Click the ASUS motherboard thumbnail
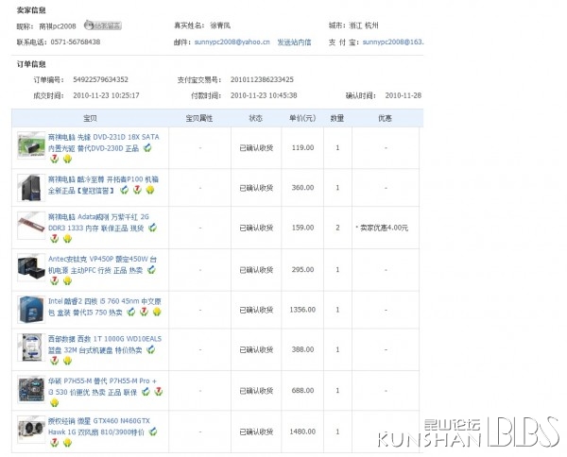This screenshot has height=457, width=567. click(x=31, y=389)
